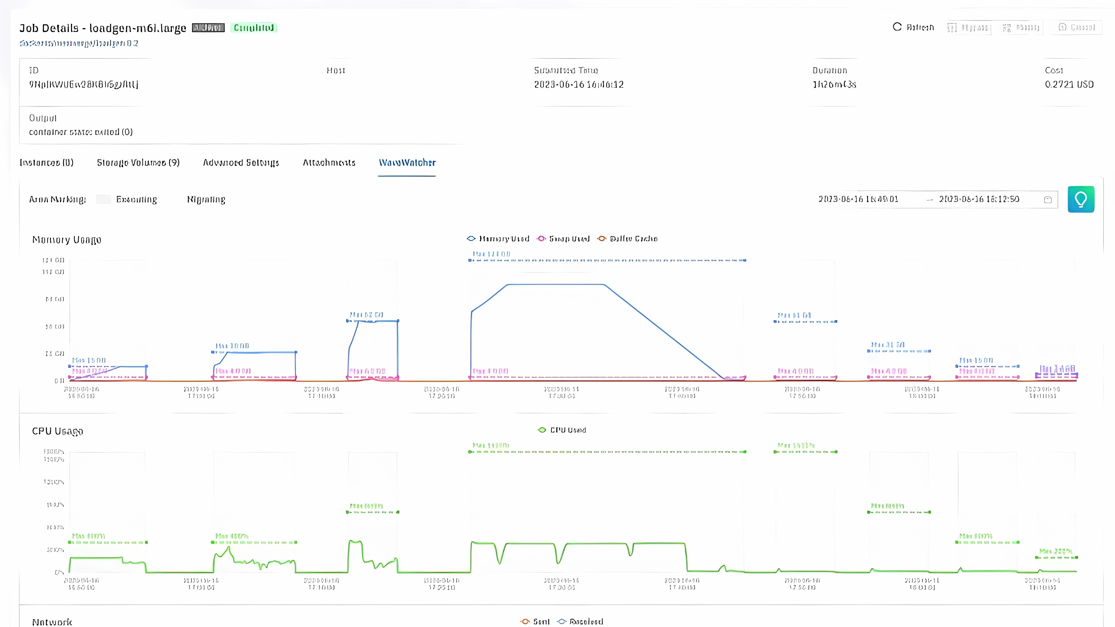
Task: Click the Received legend marker in Network
Action: (562, 621)
